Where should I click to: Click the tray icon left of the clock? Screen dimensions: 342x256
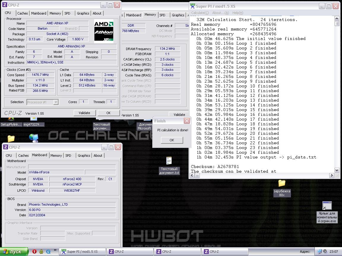tap(325, 252)
